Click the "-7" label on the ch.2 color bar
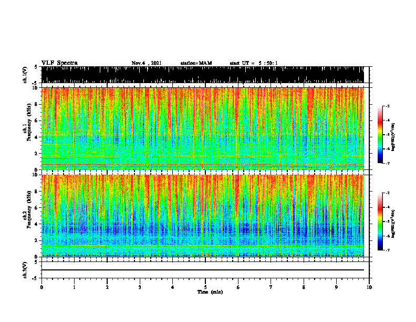Screen dimensions: 416x322 point(388,250)
